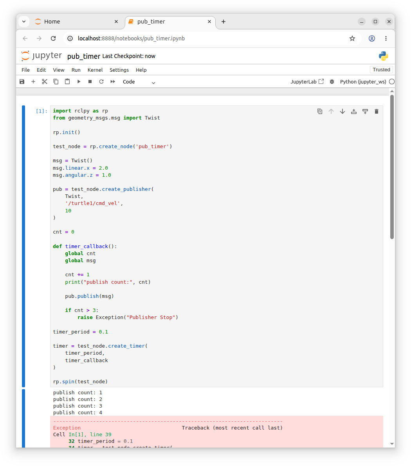
Task: Save notebook with the floppy disk icon
Action: 22,82
